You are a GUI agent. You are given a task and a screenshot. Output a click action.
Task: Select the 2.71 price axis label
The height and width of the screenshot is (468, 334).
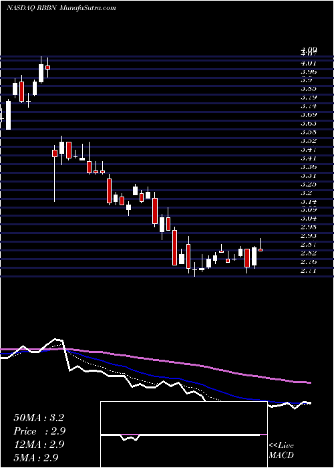[309, 270]
